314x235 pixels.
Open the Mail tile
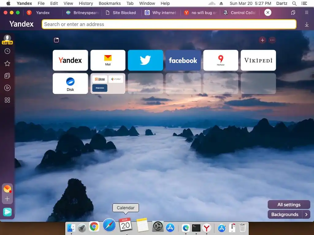coord(108,60)
